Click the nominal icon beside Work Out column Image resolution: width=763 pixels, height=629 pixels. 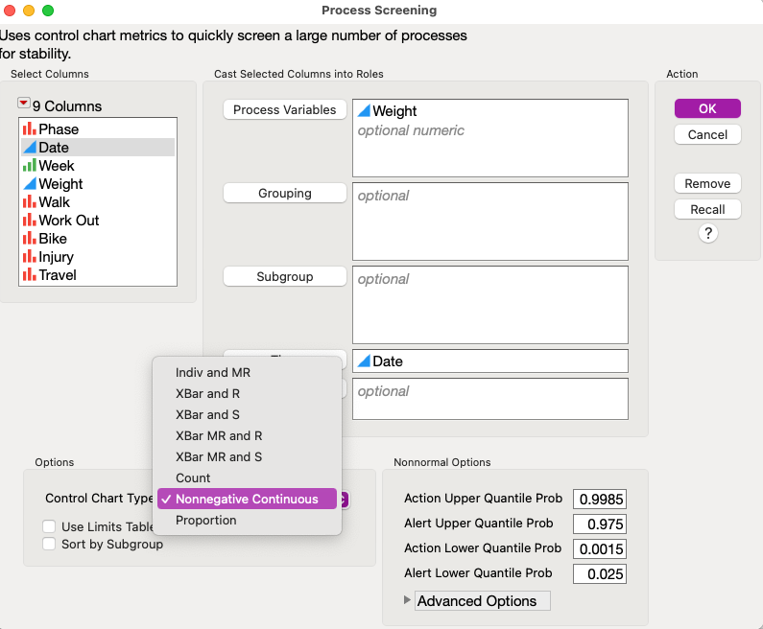click(x=30, y=220)
